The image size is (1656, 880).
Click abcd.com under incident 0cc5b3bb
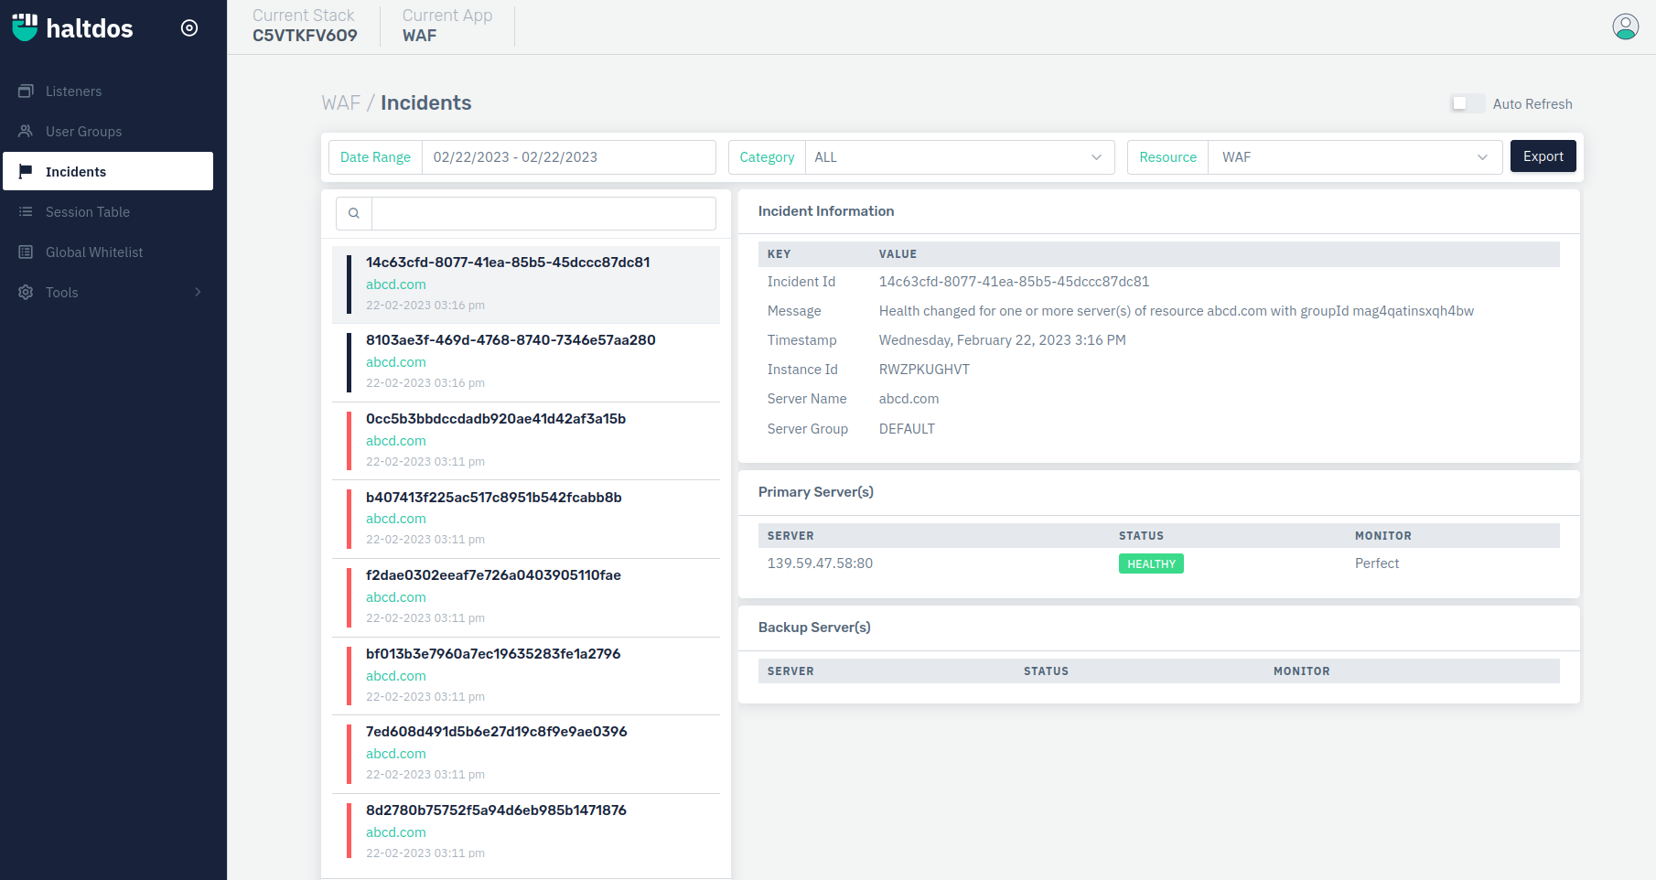click(395, 441)
